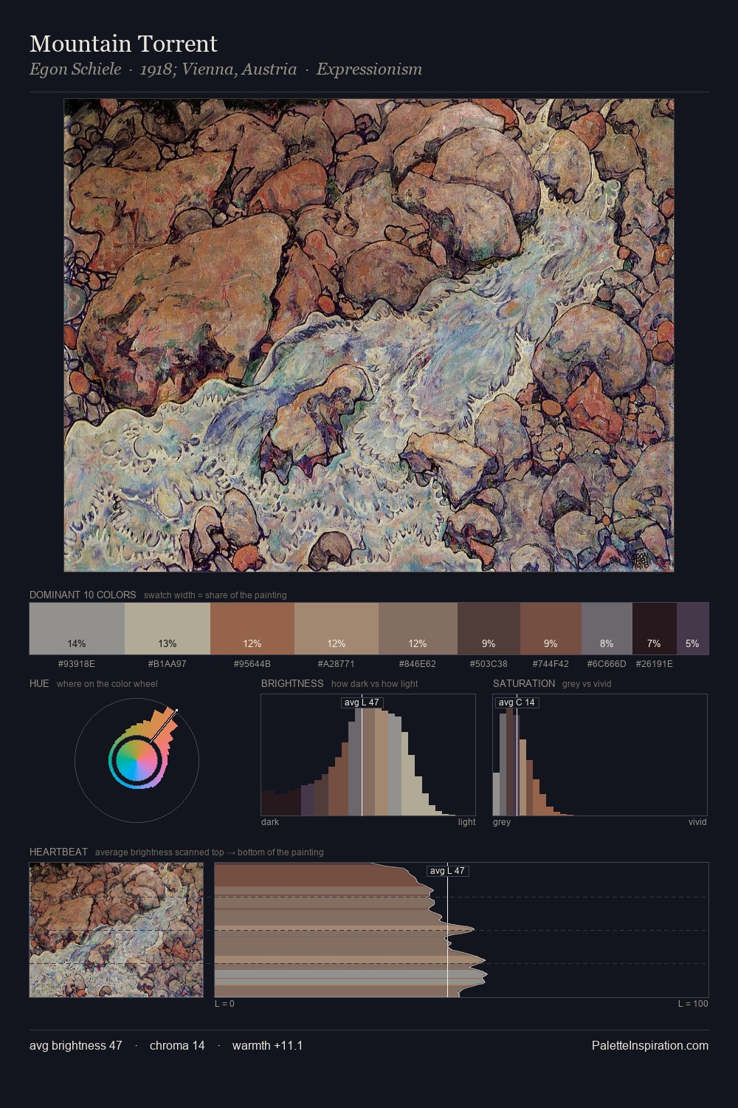The image size is (738, 1108).
Task: Click the 'L = 0' axis label
Action: (224, 1004)
